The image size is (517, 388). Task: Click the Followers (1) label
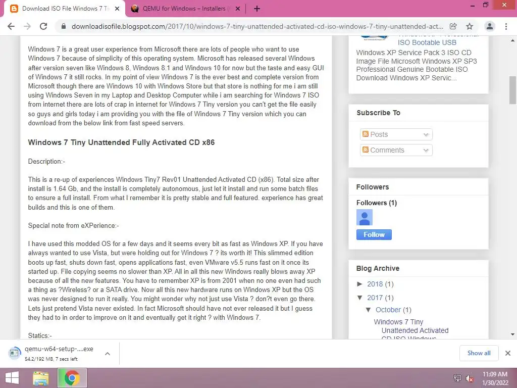[x=377, y=203]
